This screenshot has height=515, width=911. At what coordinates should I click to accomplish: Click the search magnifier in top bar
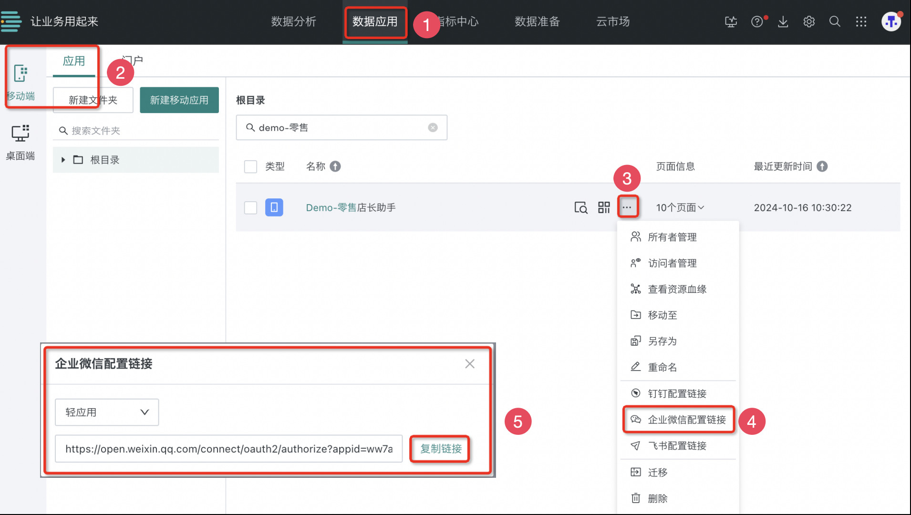(x=835, y=21)
